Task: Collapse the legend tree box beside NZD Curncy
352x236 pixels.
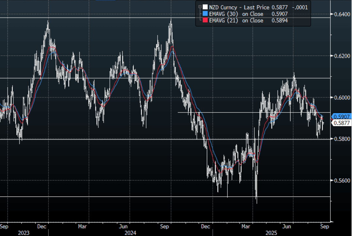Action: tap(199, 6)
